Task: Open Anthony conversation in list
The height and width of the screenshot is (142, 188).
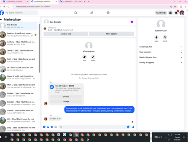Action: pyautogui.click(x=19, y=43)
